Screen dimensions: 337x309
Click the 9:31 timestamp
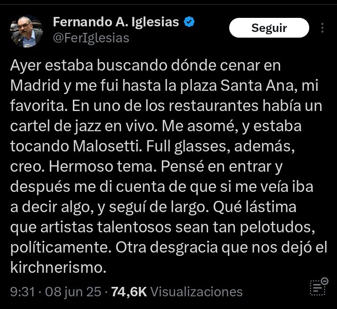pyautogui.click(x=22, y=292)
